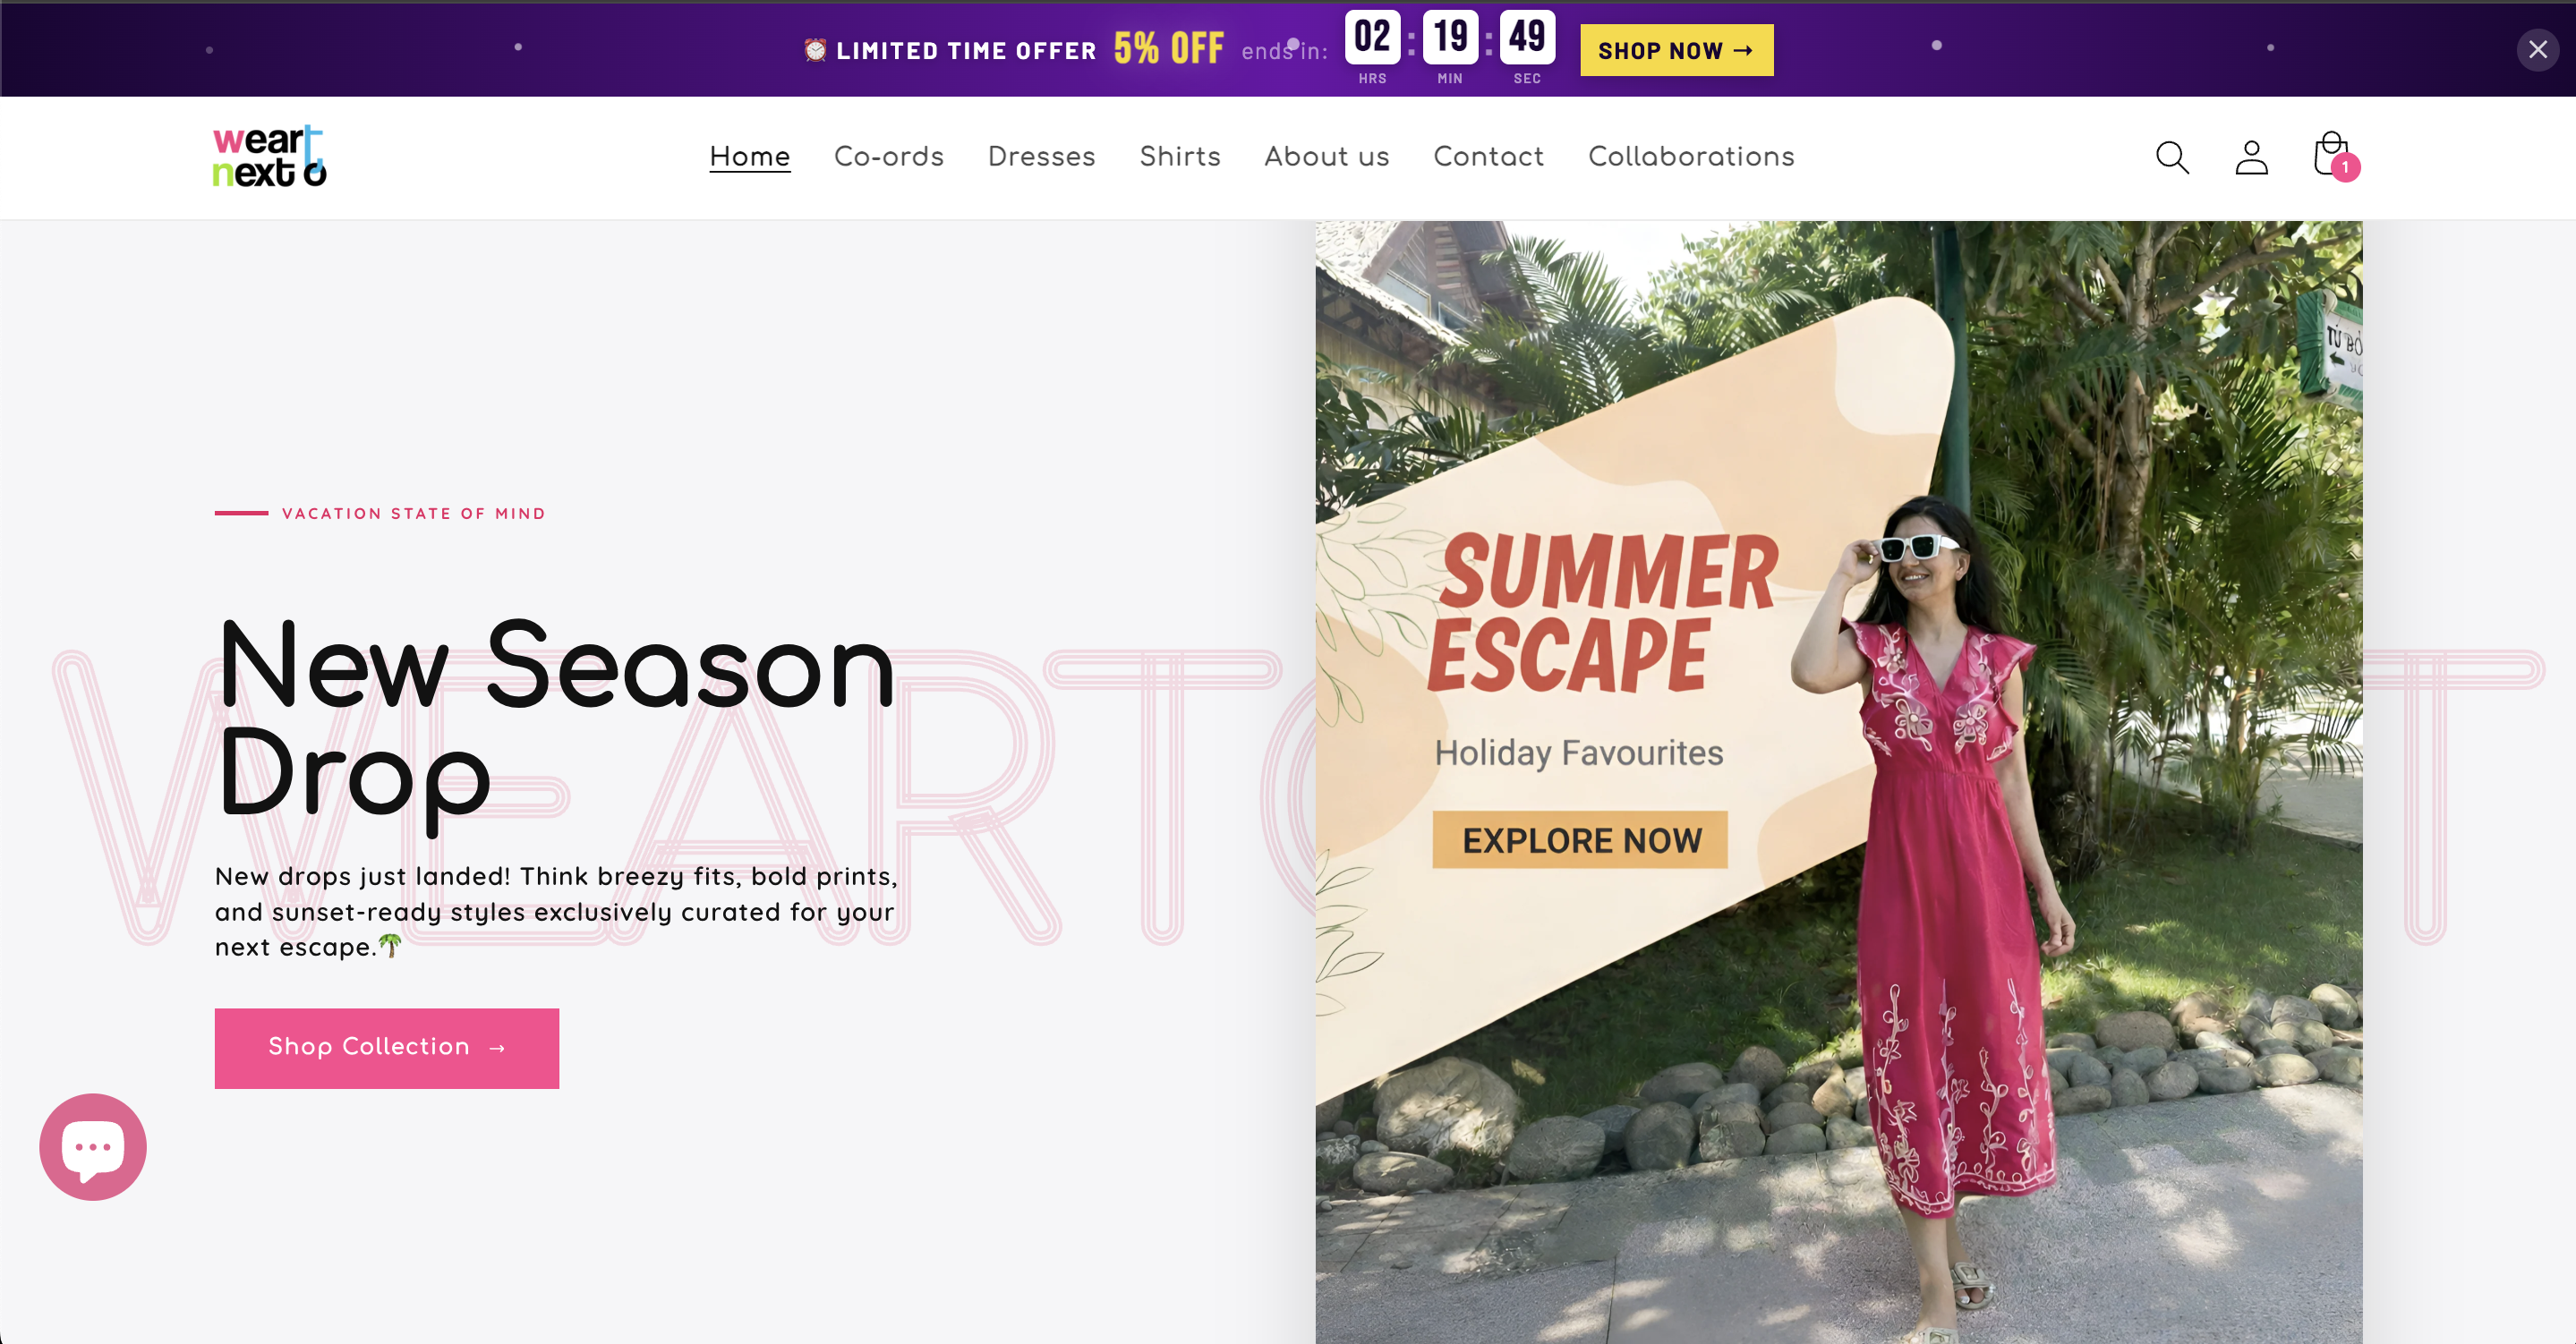Open the Co-ords menu item
Viewport: 2576px width, 1344px height.
click(x=889, y=157)
